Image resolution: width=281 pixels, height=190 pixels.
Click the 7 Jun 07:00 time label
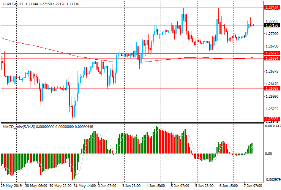pyautogui.click(x=252, y=186)
